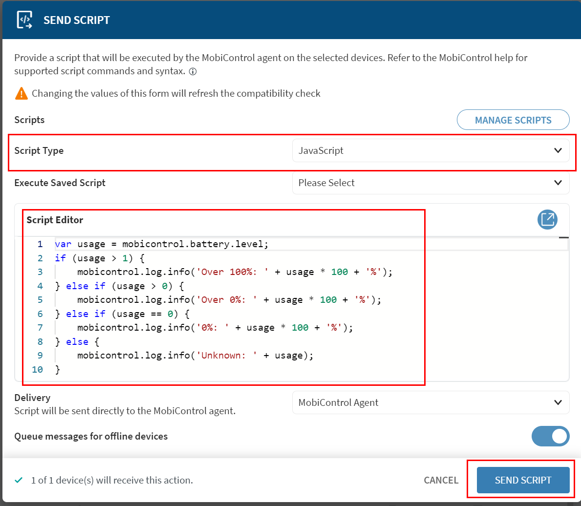Viewport: 581px width, 506px height.
Task: Select the Script Editor panel header
Action: tap(55, 220)
